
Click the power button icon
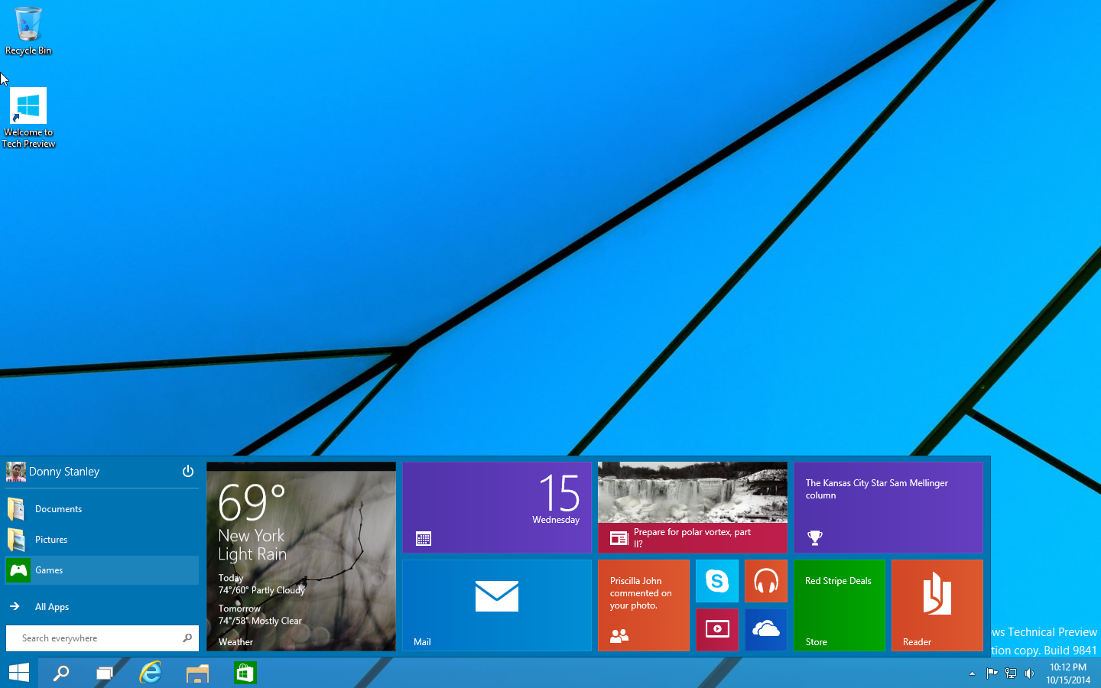[188, 472]
